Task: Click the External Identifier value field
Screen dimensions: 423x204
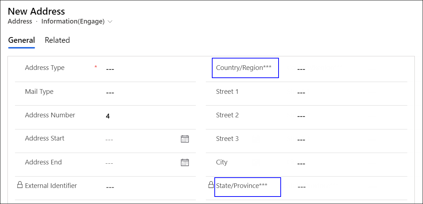Action: [x=143, y=187]
